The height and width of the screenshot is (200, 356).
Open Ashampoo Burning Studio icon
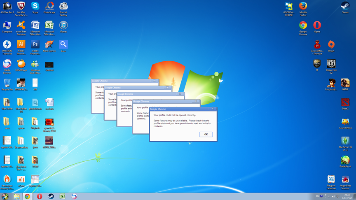(x=7, y=182)
